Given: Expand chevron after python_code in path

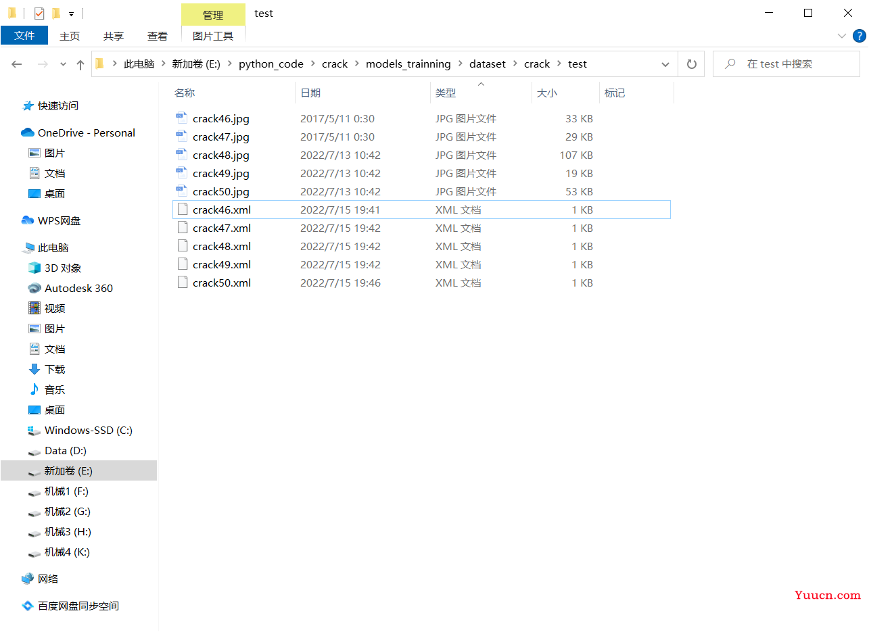Looking at the screenshot, I should [313, 64].
